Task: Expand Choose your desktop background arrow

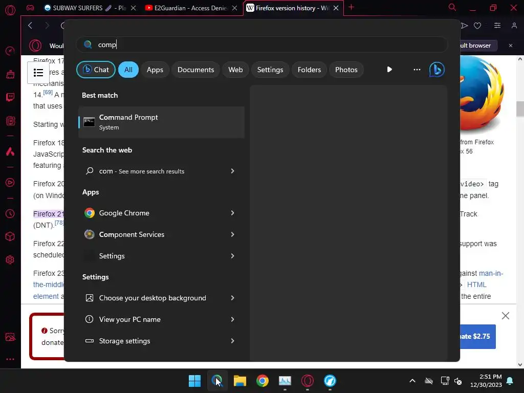Action: [x=233, y=298]
